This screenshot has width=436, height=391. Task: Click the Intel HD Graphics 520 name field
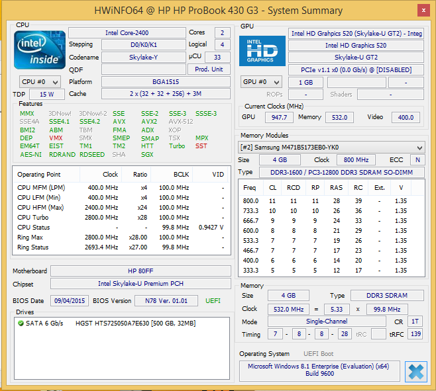pos(356,45)
